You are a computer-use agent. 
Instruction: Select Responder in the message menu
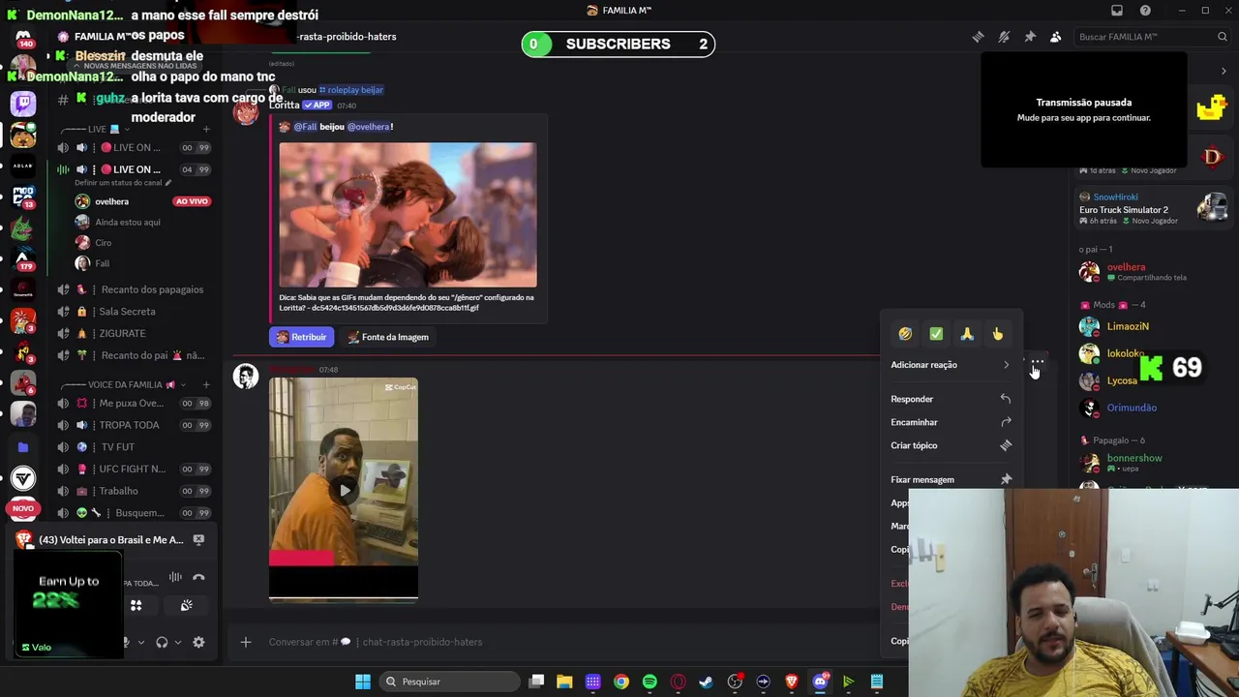point(951,399)
